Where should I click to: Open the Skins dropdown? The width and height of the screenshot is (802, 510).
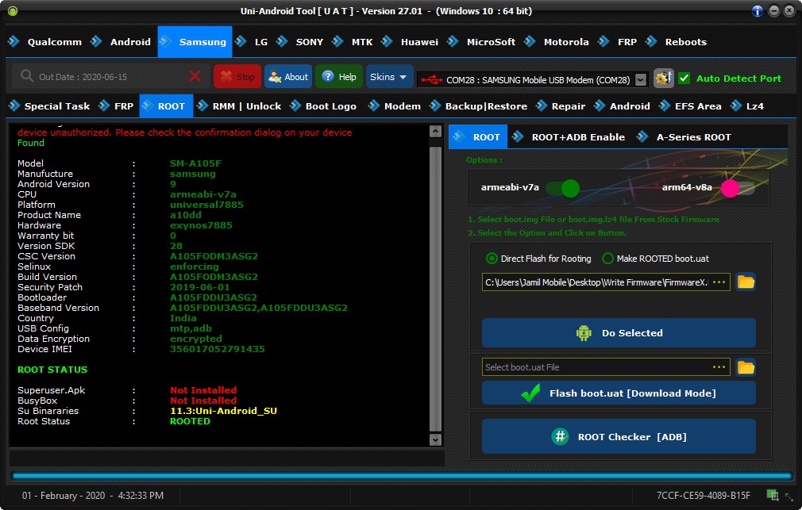pyautogui.click(x=389, y=77)
